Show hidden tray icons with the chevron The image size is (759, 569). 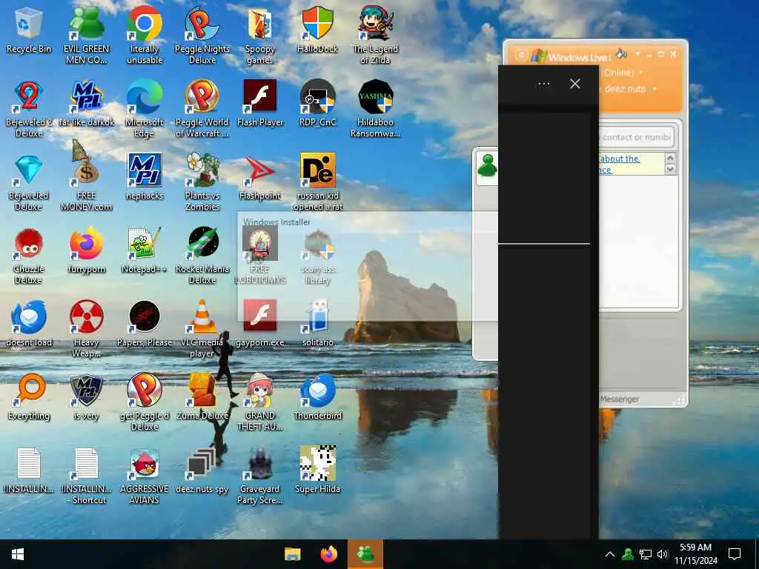click(610, 554)
